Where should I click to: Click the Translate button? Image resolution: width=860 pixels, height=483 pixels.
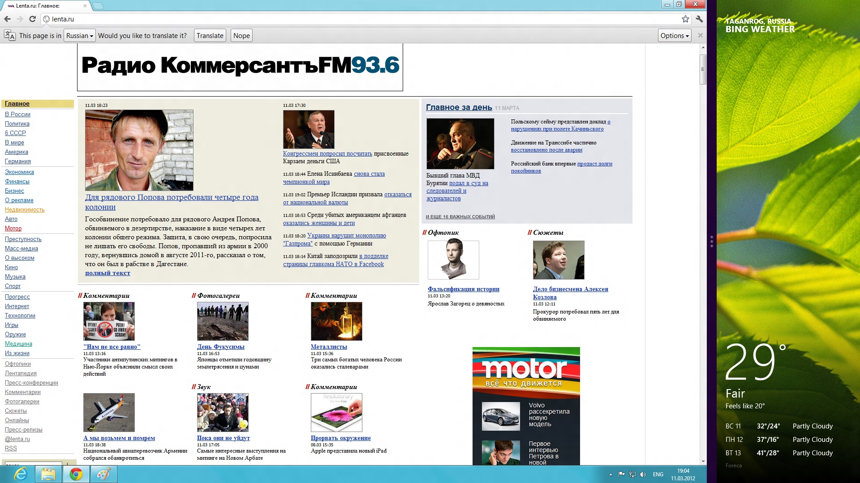coord(210,35)
